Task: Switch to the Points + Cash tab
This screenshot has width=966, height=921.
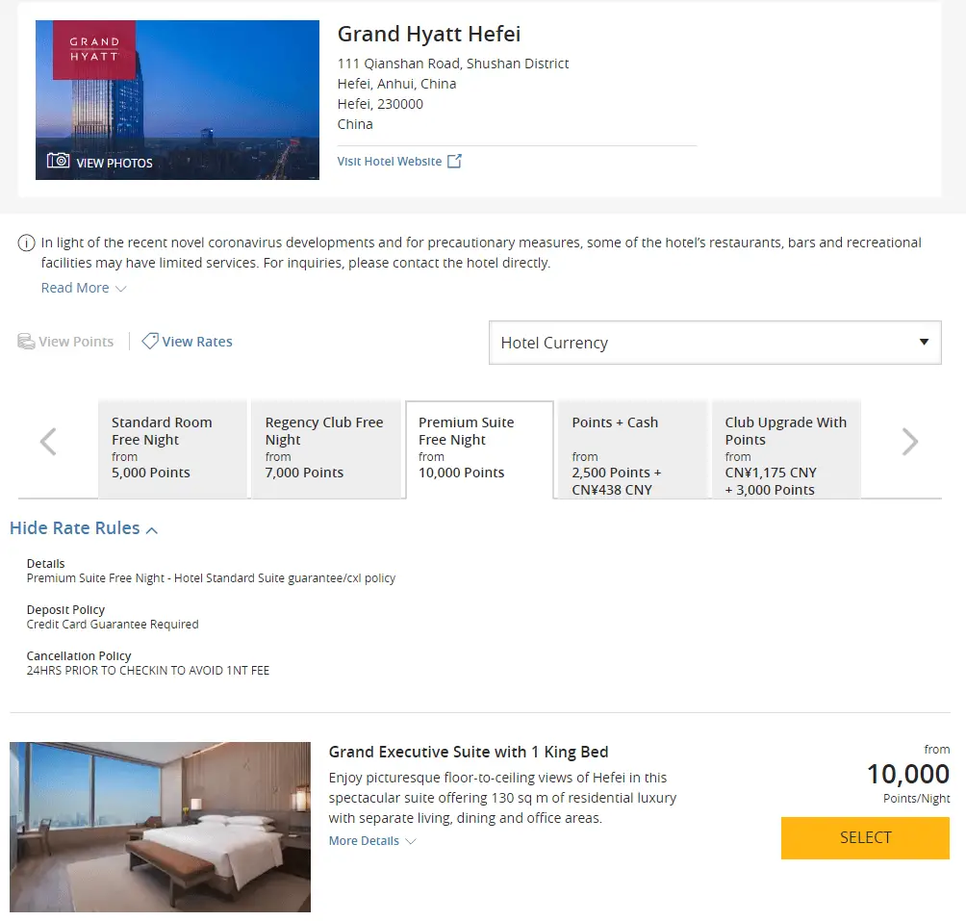Action: coord(632,448)
